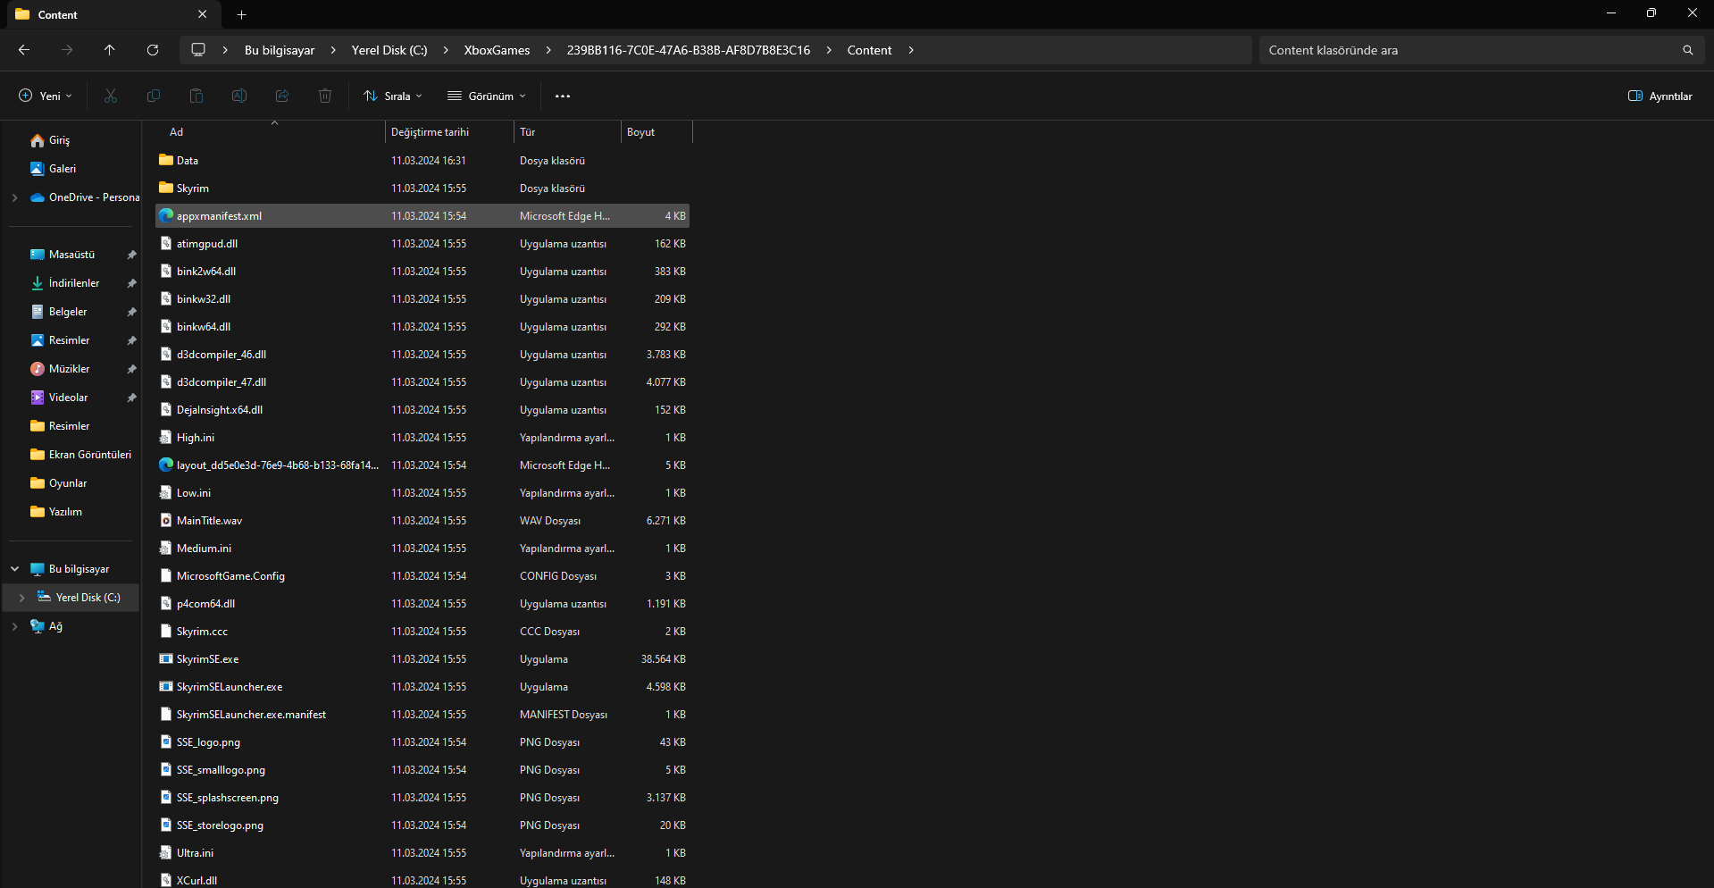Select the MicrosoftGame.Config file name

click(230, 576)
